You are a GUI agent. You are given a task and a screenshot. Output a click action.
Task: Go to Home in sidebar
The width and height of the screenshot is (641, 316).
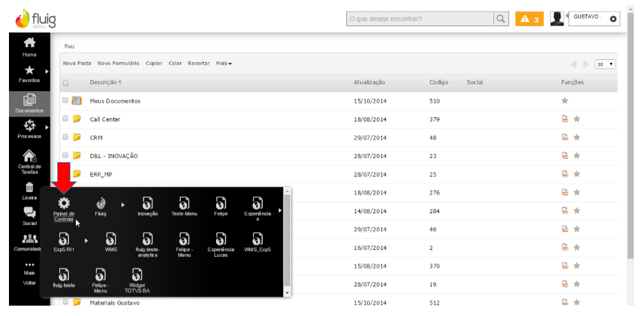pyautogui.click(x=30, y=47)
